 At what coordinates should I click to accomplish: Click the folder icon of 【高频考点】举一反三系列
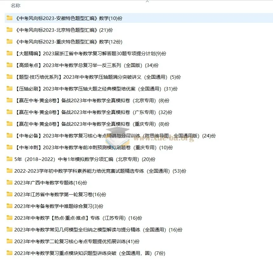[9, 65]
